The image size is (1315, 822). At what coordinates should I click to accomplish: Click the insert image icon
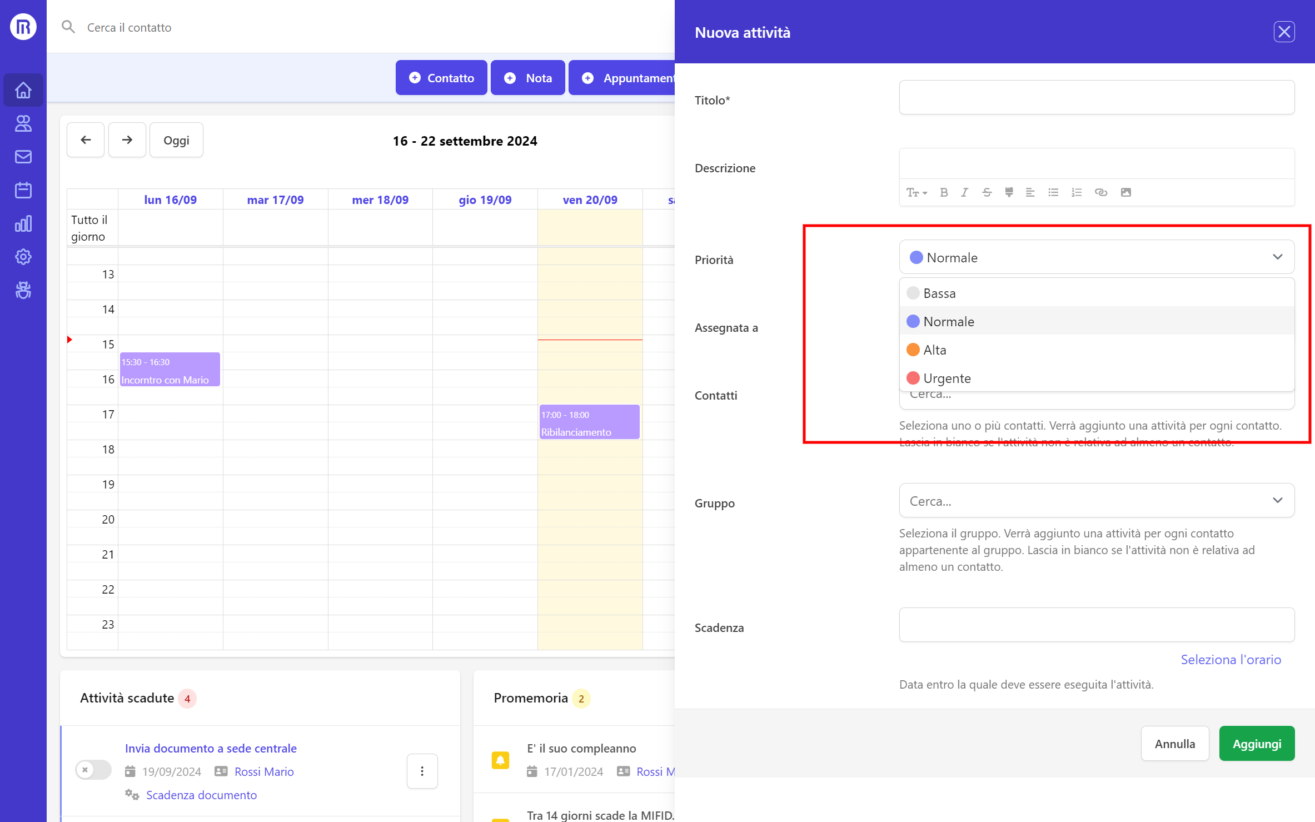click(x=1125, y=192)
